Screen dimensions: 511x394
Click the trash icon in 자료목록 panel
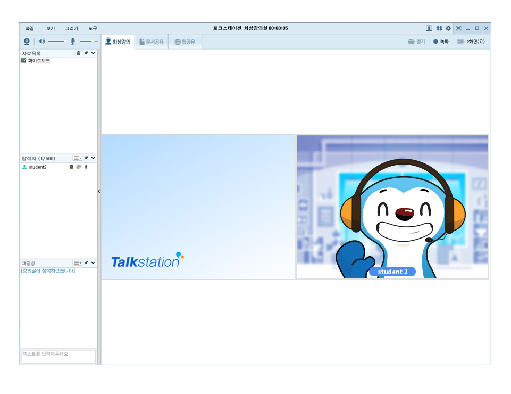[x=79, y=53]
